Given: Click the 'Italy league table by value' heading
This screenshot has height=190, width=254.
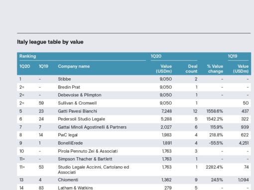Looking at the screenshot, I should click(50, 42).
